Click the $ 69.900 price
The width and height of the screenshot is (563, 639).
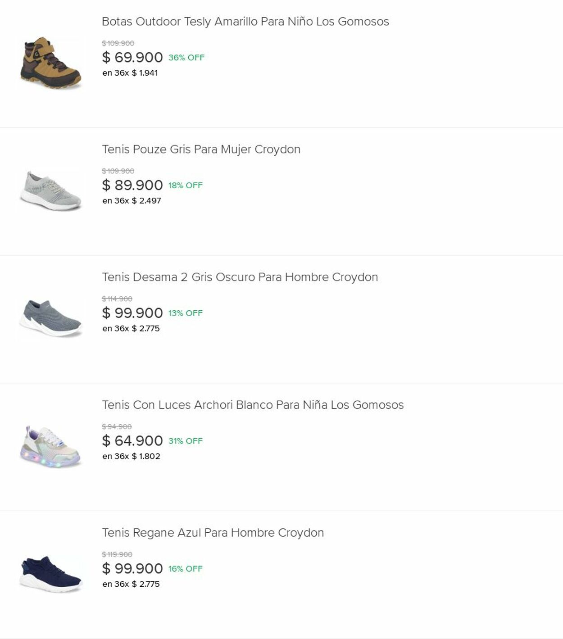coord(132,58)
